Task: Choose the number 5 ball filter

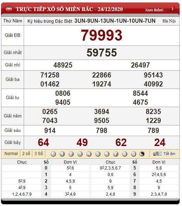Action: click(98, 154)
